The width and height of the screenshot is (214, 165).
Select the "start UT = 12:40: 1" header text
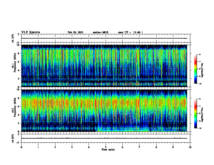pos(131,32)
